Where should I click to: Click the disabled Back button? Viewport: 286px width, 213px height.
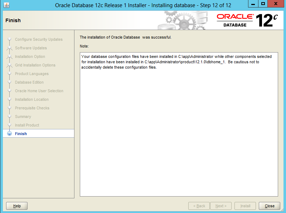[199, 206]
